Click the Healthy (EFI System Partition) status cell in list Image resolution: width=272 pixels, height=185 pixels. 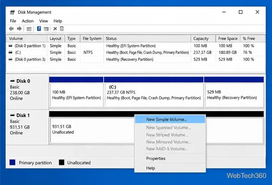[131, 46]
